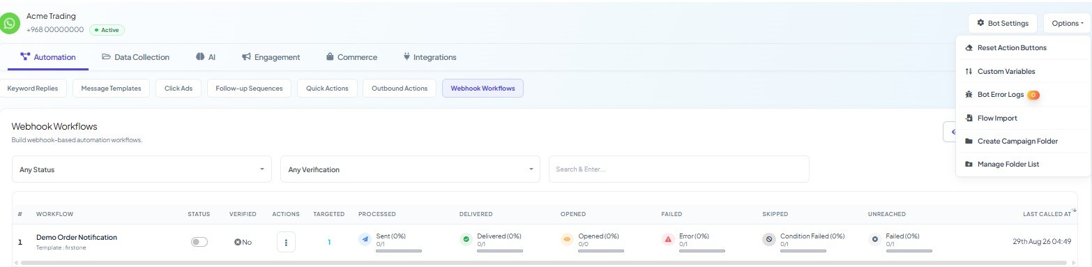This screenshot has width=1092, height=267.
Task: Open Click Ads section
Action: 179,89
